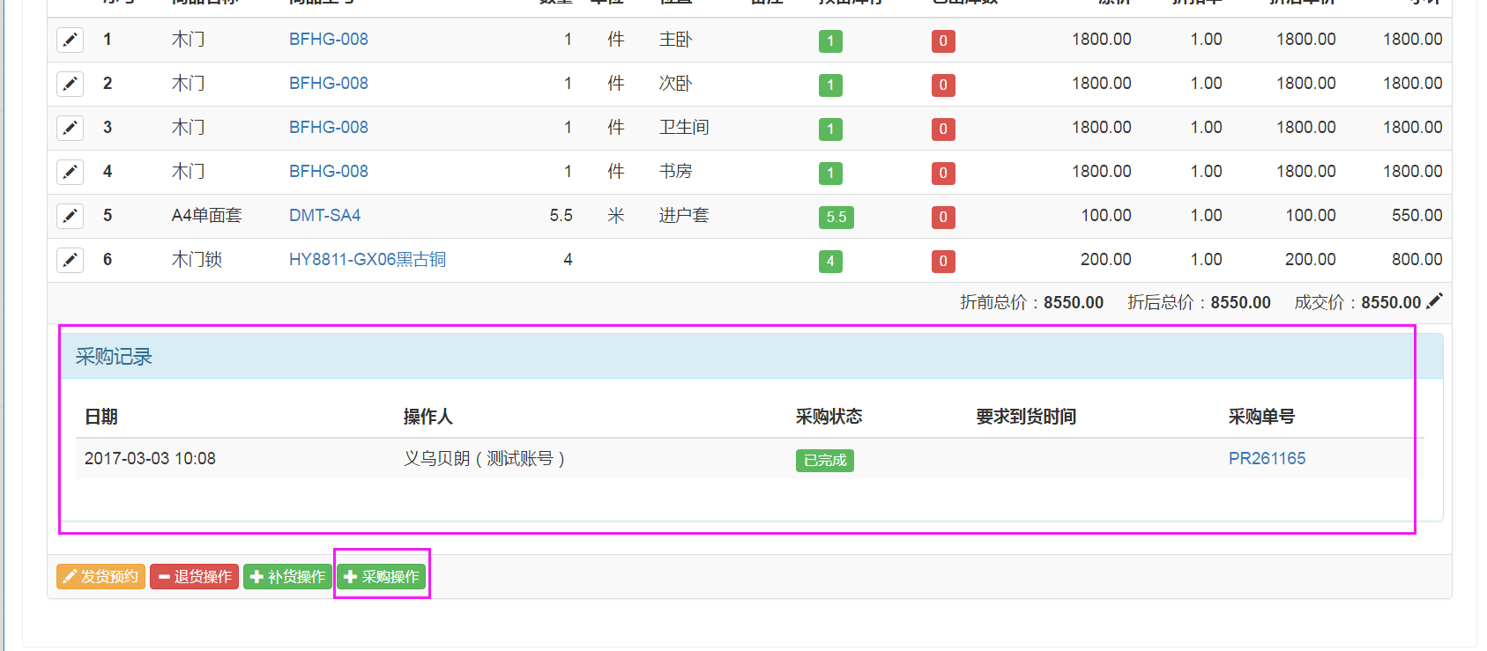Click the 采购记录 panel header
Screen dimensions: 1487x651
[x=751, y=356]
